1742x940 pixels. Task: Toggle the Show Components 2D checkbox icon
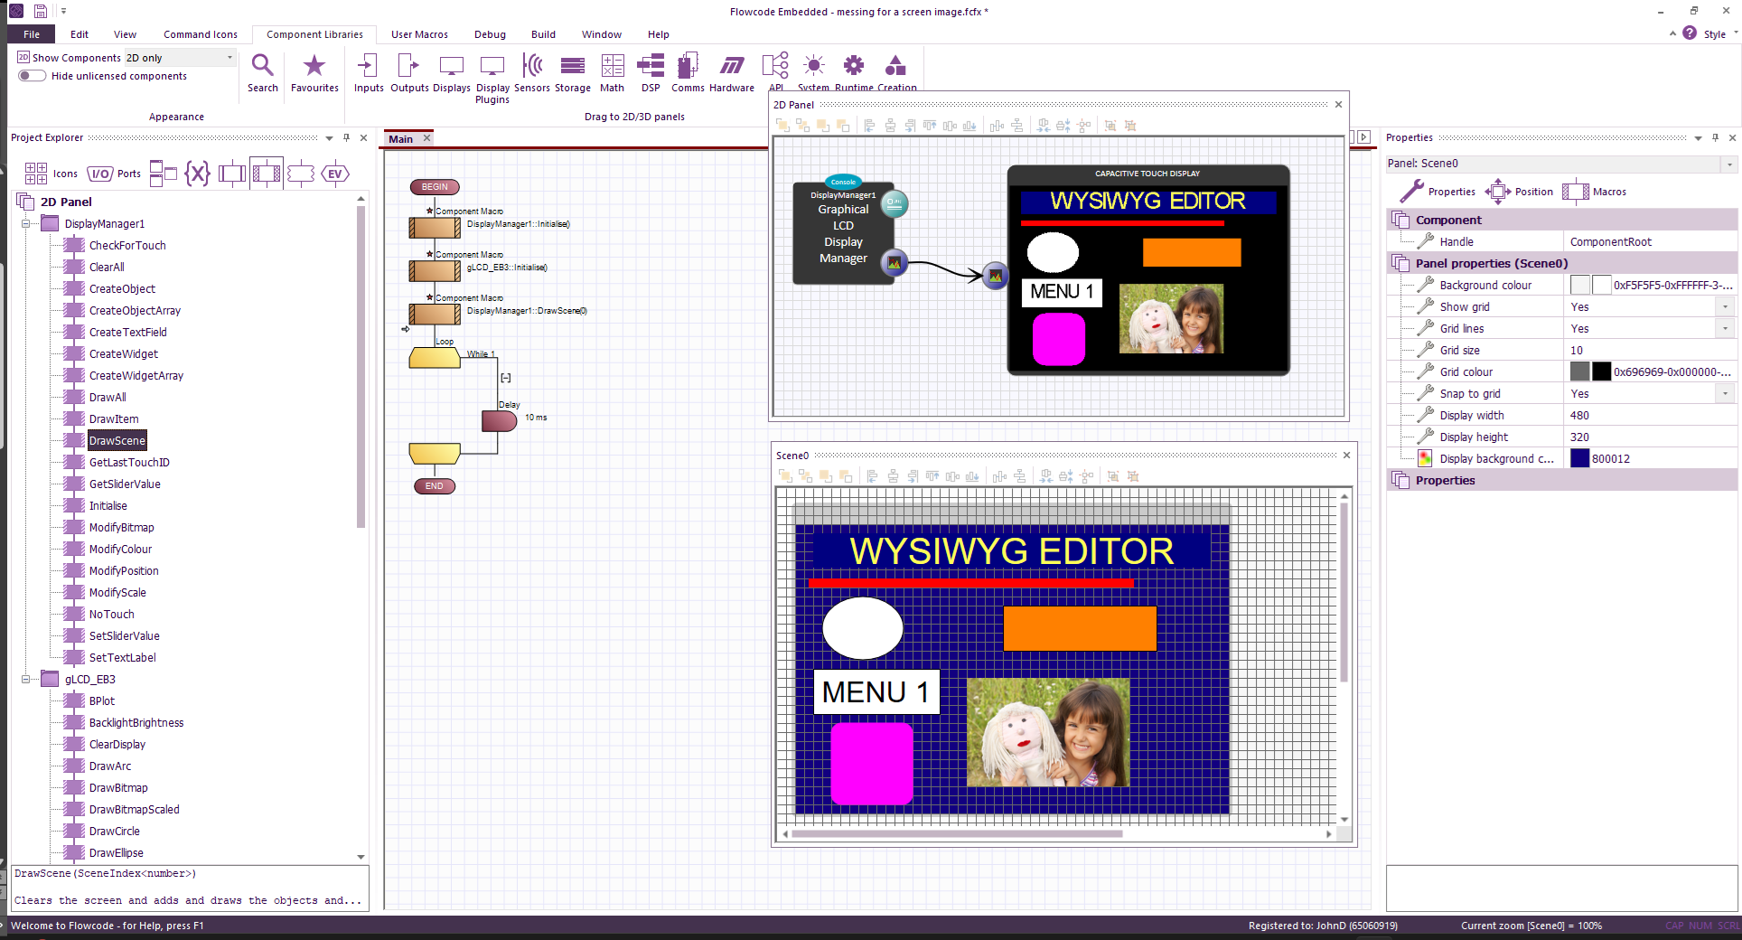click(23, 57)
